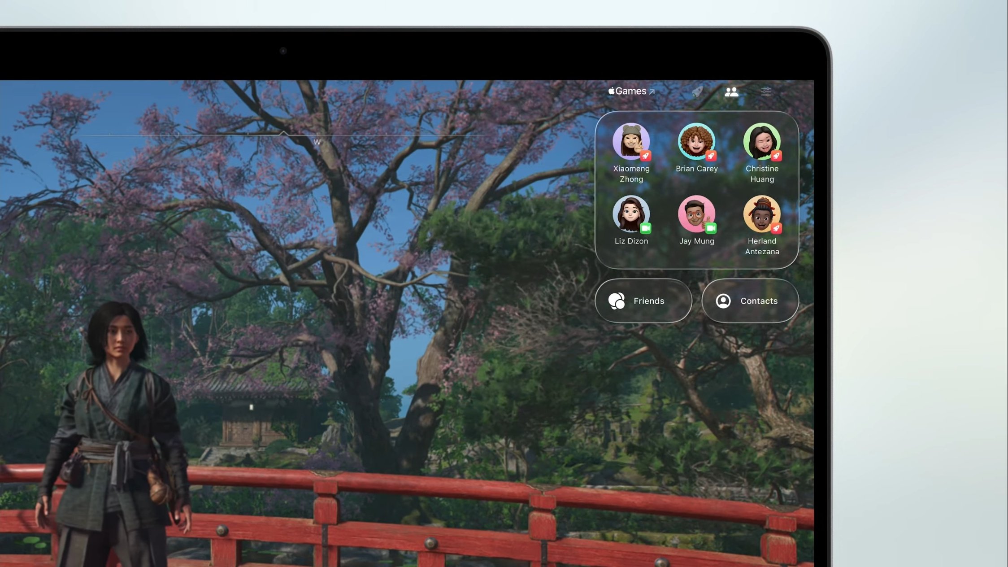The width and height of the screenshot is (1008, 567).
Task: Switch to the rocket launch tab
Action: tap(697, 92)
